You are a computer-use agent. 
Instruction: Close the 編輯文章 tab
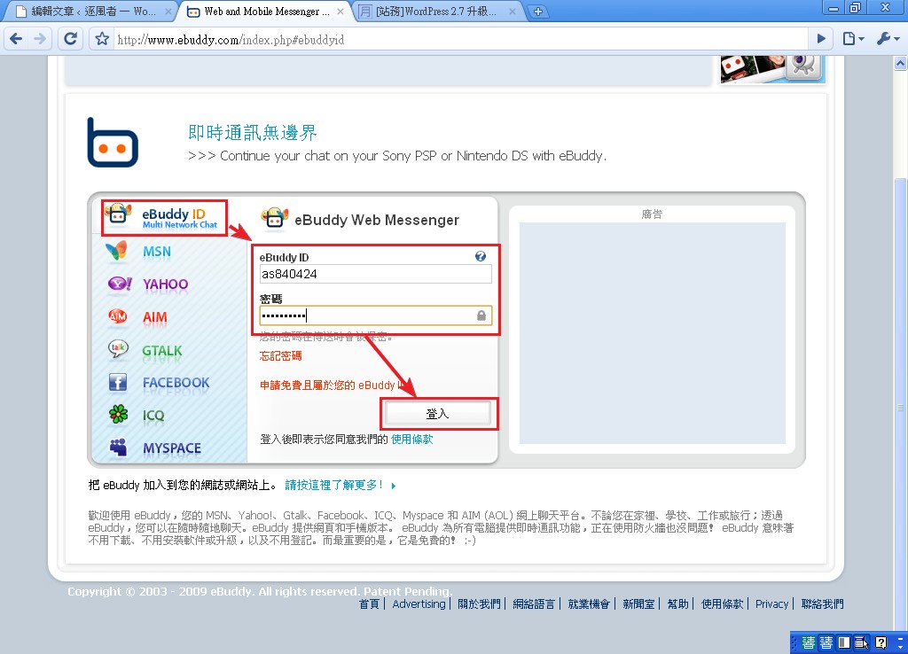tap(168, 12)
